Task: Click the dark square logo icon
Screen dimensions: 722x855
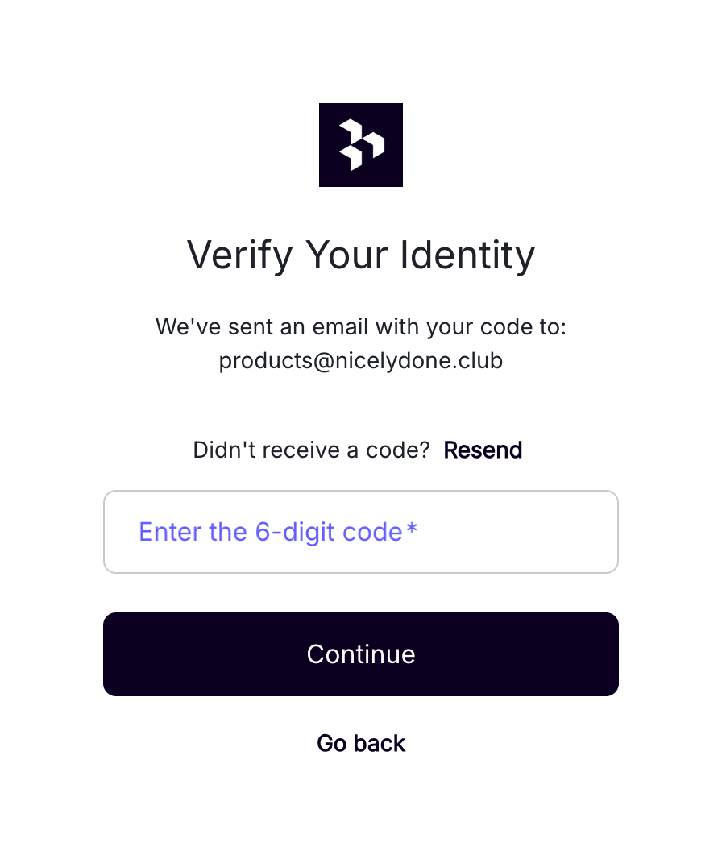Action: [x=361, y=145]
